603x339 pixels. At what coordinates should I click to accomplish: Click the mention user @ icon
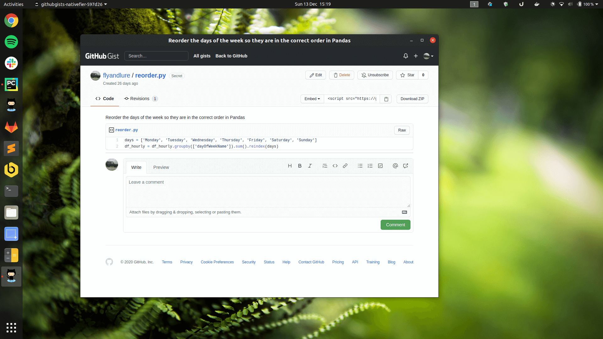395,166
